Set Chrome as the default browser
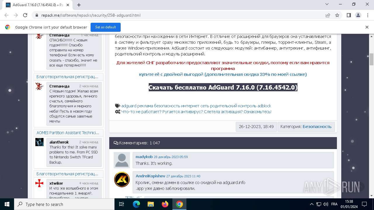 click(105, 27)
